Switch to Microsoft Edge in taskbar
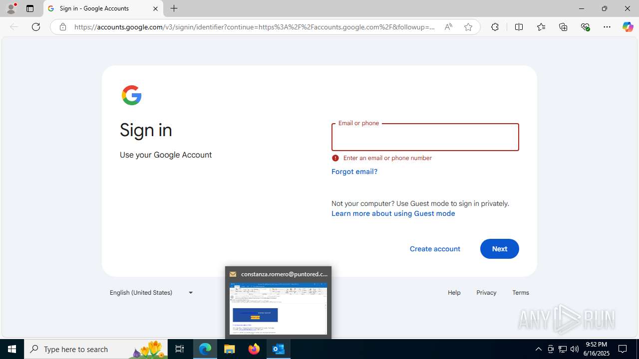639x359 pixels. click(x=205, y=349)
